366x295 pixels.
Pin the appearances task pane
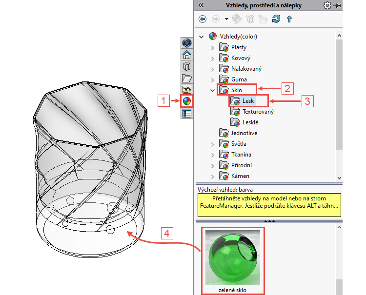[338, 5]
